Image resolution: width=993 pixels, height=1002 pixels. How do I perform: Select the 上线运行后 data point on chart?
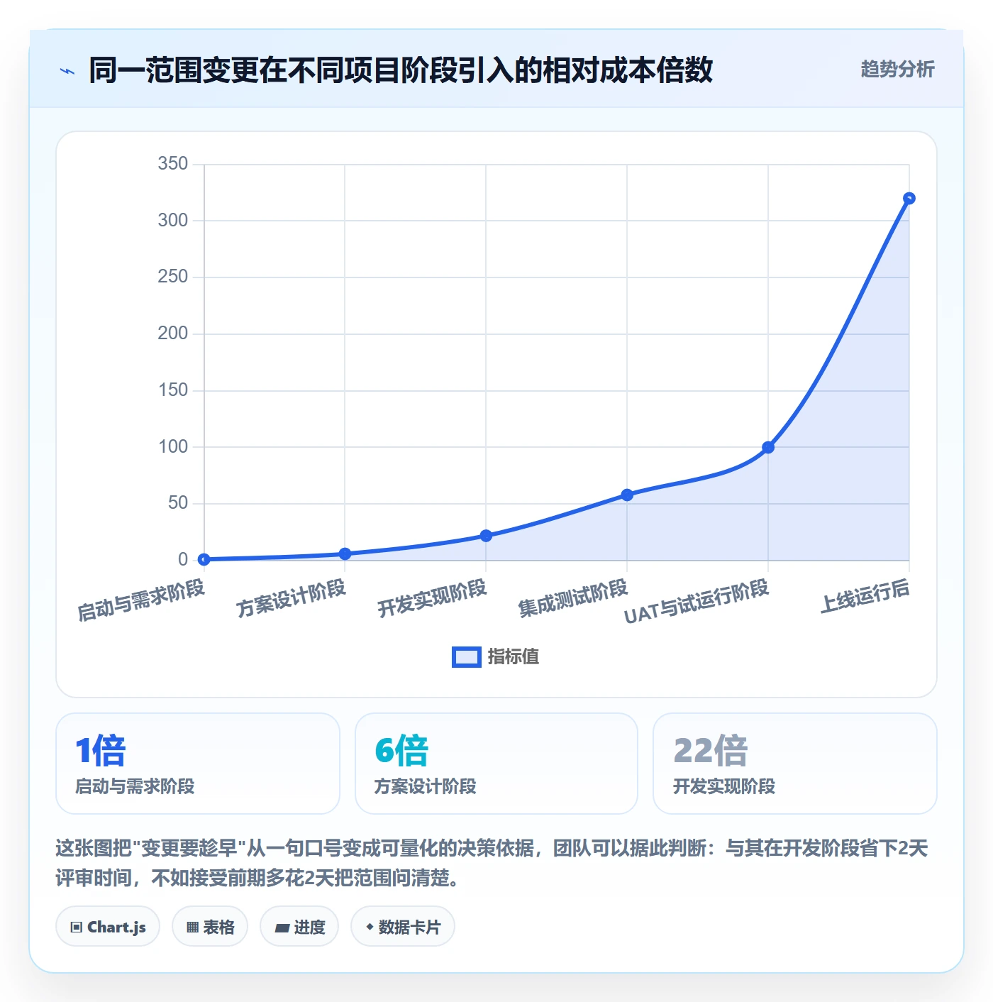pos(909,199)
